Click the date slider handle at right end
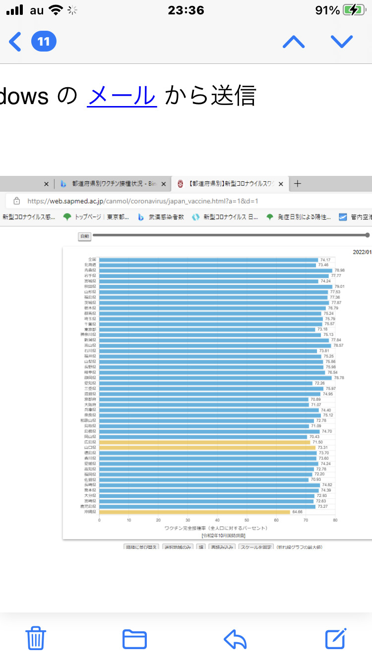372x661 pixels. coord(368,235)
